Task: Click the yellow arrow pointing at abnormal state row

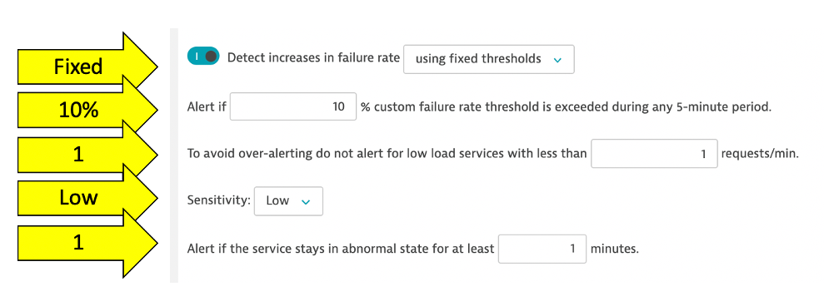Action: click(x=87, y=243)
